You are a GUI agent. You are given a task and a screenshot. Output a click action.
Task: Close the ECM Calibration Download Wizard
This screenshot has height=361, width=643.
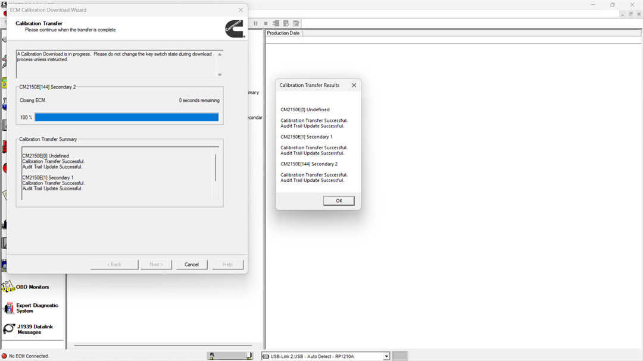pos(241,10)
